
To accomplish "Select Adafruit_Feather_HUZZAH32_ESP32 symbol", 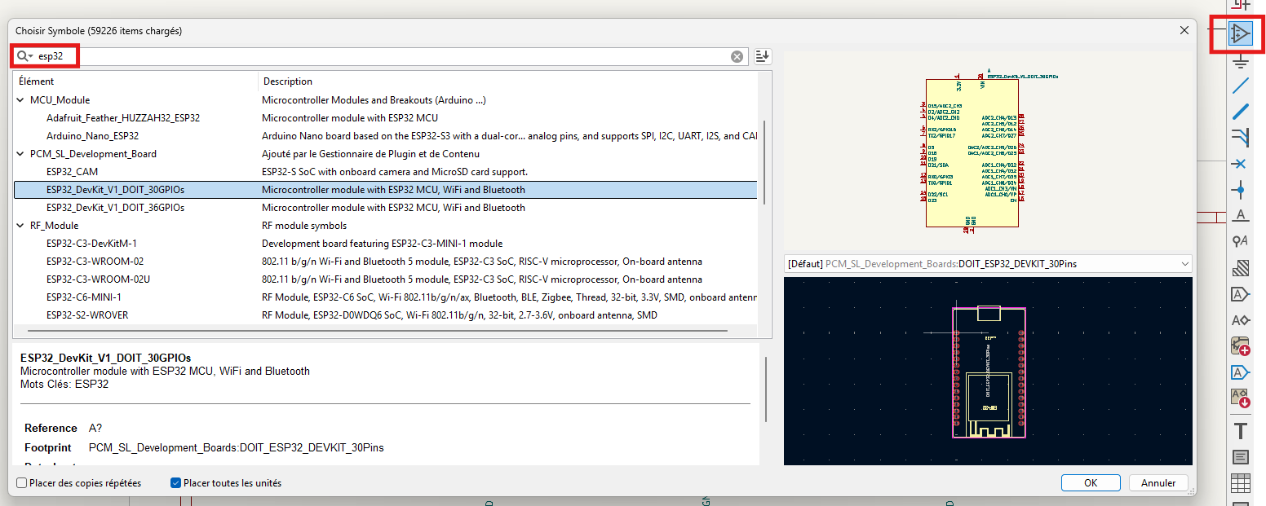I will 123,118.
